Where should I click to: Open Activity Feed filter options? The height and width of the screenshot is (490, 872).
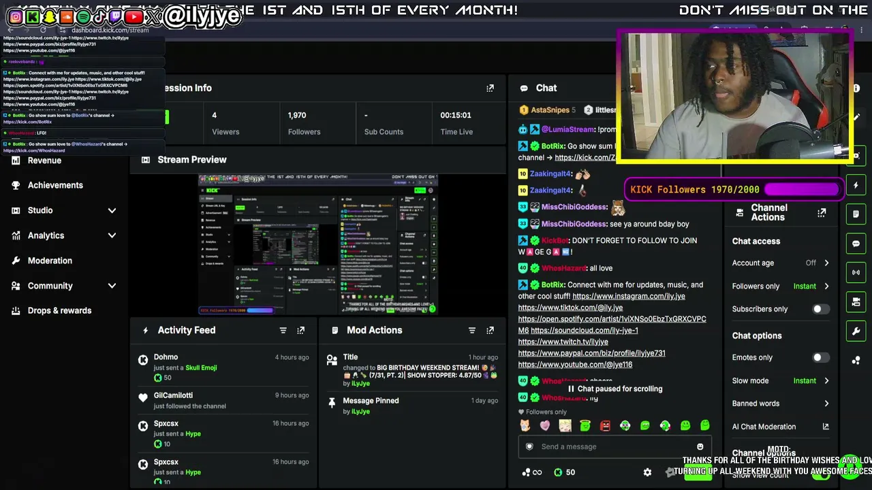tap(283, 330)
